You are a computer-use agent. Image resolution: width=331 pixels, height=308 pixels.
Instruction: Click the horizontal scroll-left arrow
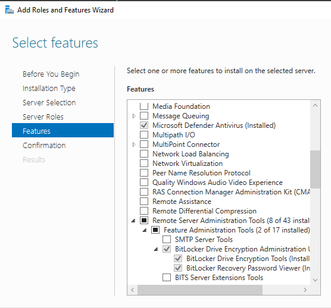[133, 290]
